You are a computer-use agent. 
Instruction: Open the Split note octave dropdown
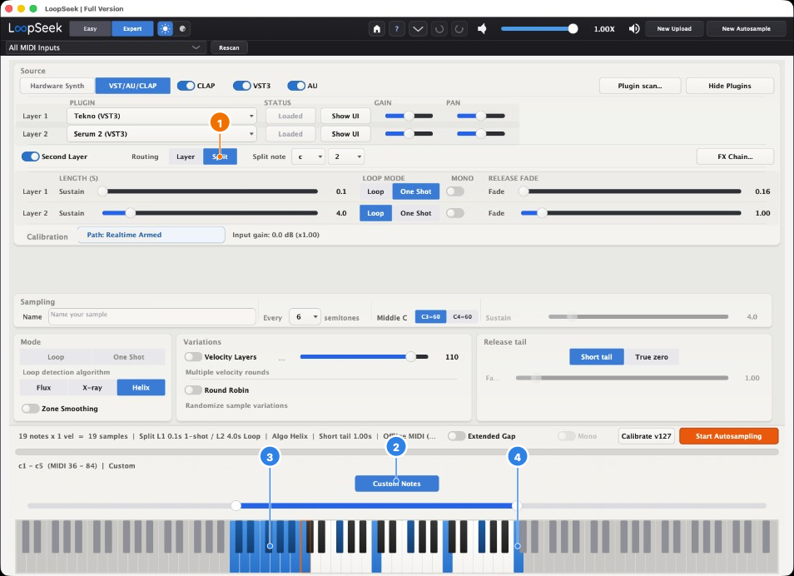(x=346, y=156)
